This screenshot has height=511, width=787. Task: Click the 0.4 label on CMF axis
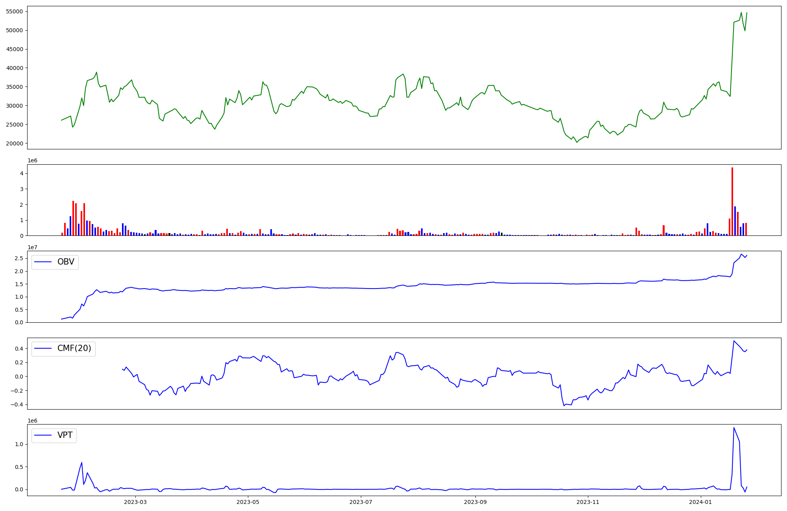click(x=19, y=349)
